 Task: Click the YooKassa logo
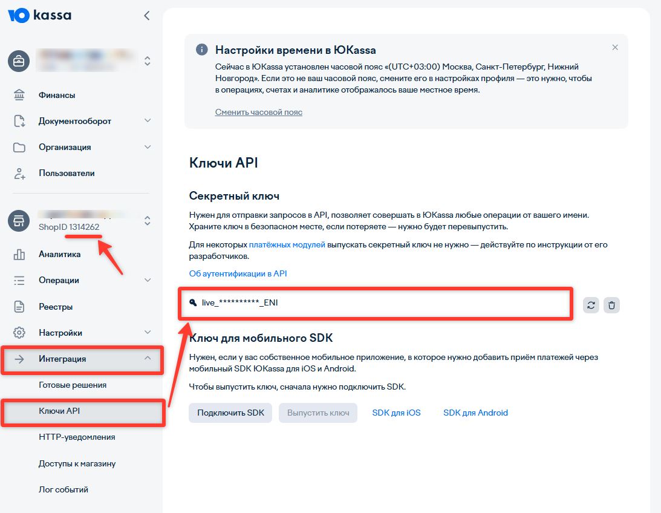pos(40,16)
